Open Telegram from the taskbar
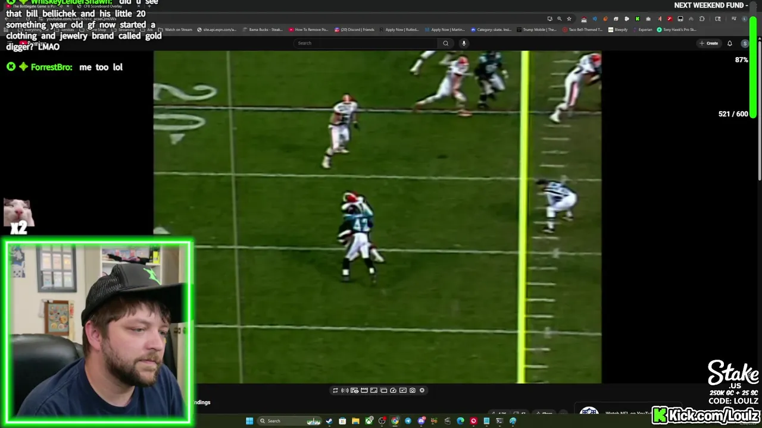The image size is (762, 428). [x=408, y=421]
